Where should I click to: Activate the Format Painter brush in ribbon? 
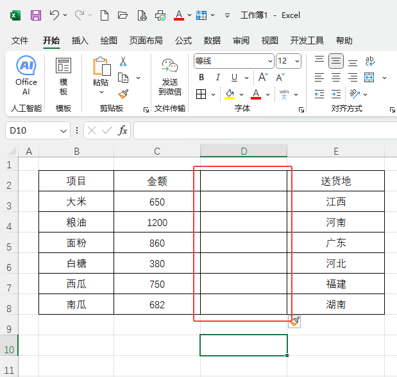tap(123, 94)
